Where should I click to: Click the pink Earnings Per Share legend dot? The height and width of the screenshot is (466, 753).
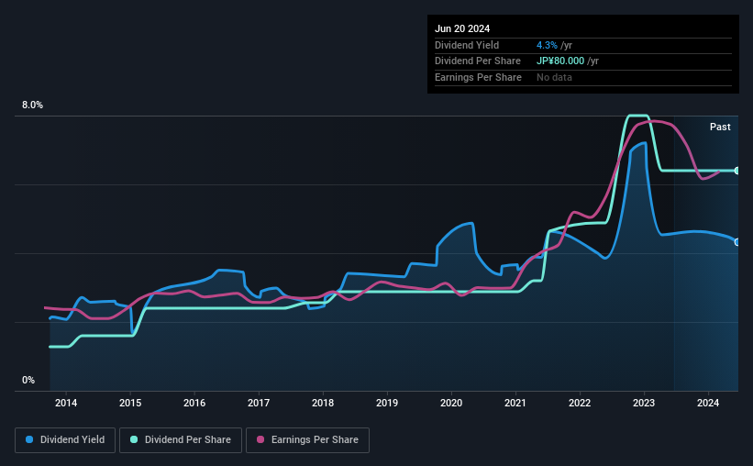260,440
